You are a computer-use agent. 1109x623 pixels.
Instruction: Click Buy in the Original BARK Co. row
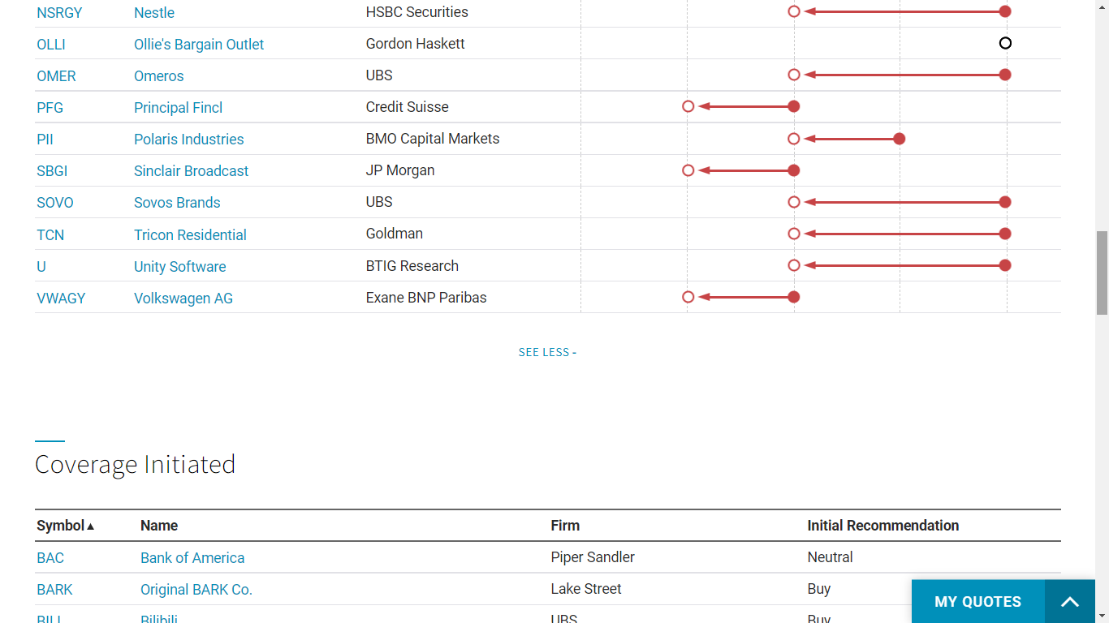[x=819, y=589]
